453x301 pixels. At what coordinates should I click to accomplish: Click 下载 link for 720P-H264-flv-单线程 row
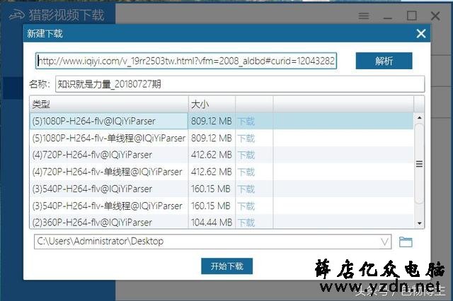click(x=246, y=172)
